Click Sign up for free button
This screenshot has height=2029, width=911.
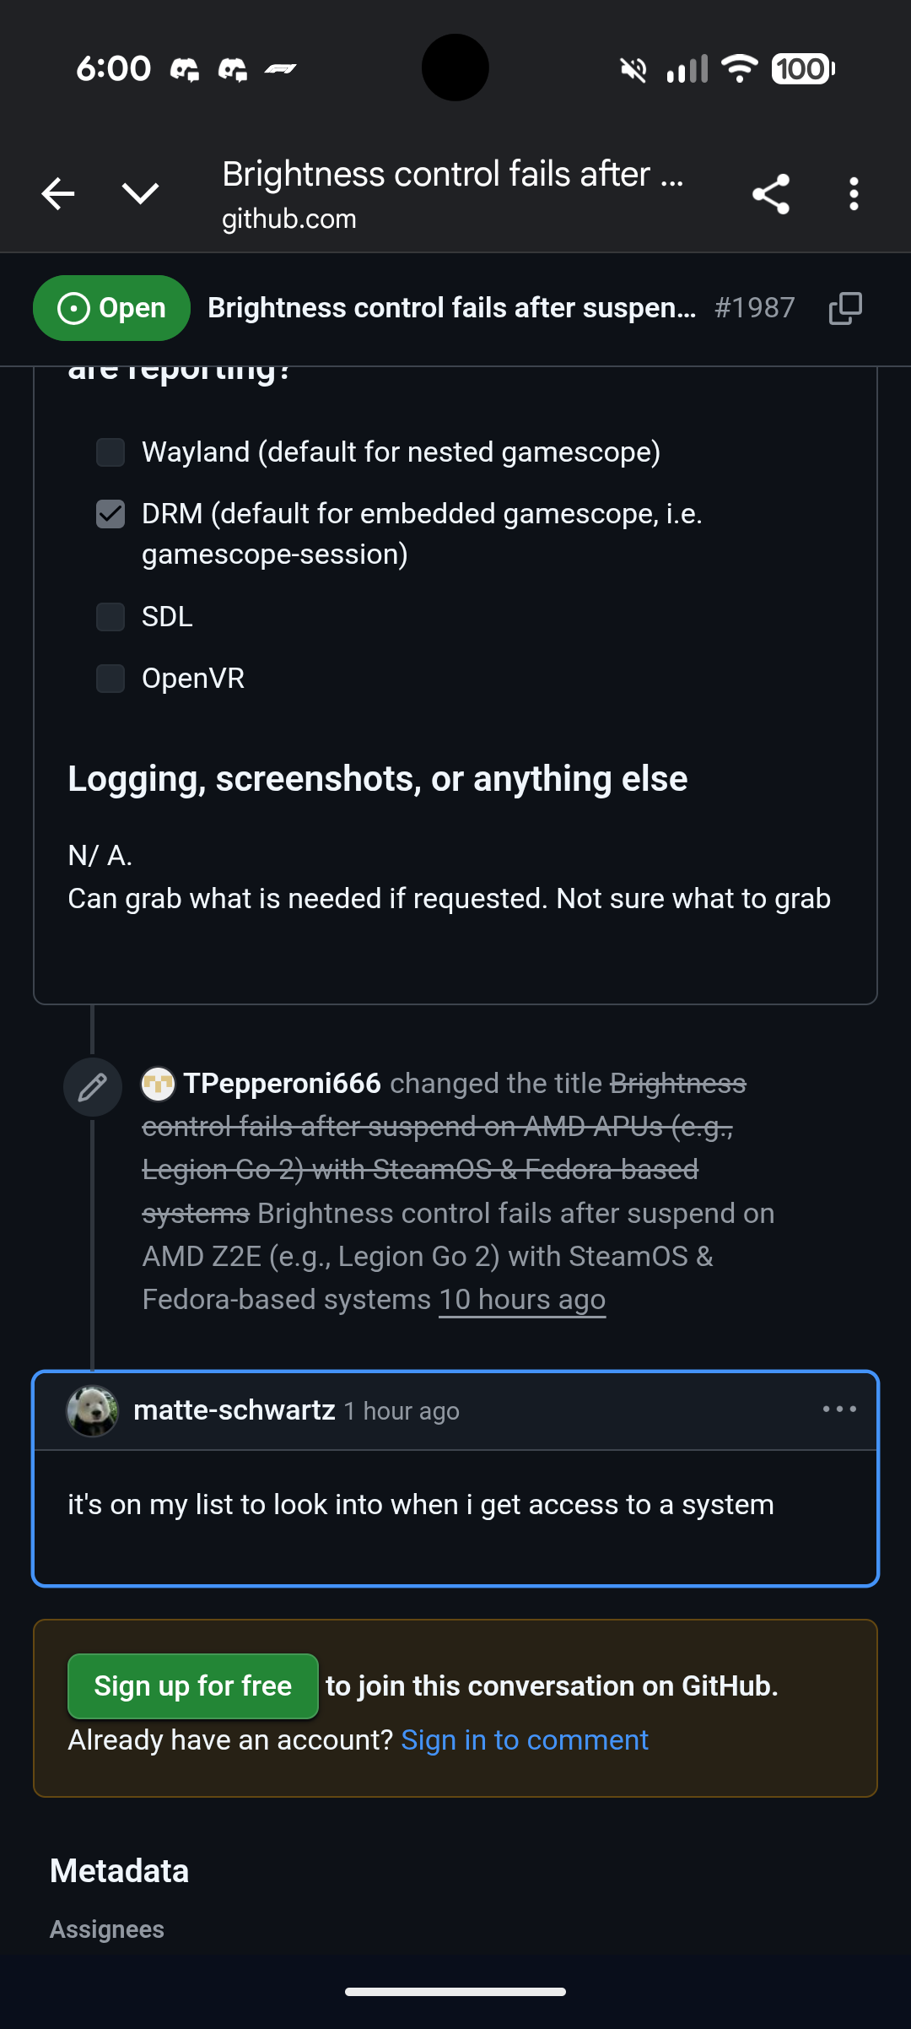193,1686
